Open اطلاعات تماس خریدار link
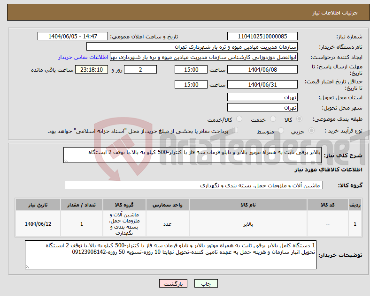This screenshot has width=370, height=296. tap(83, 57)
